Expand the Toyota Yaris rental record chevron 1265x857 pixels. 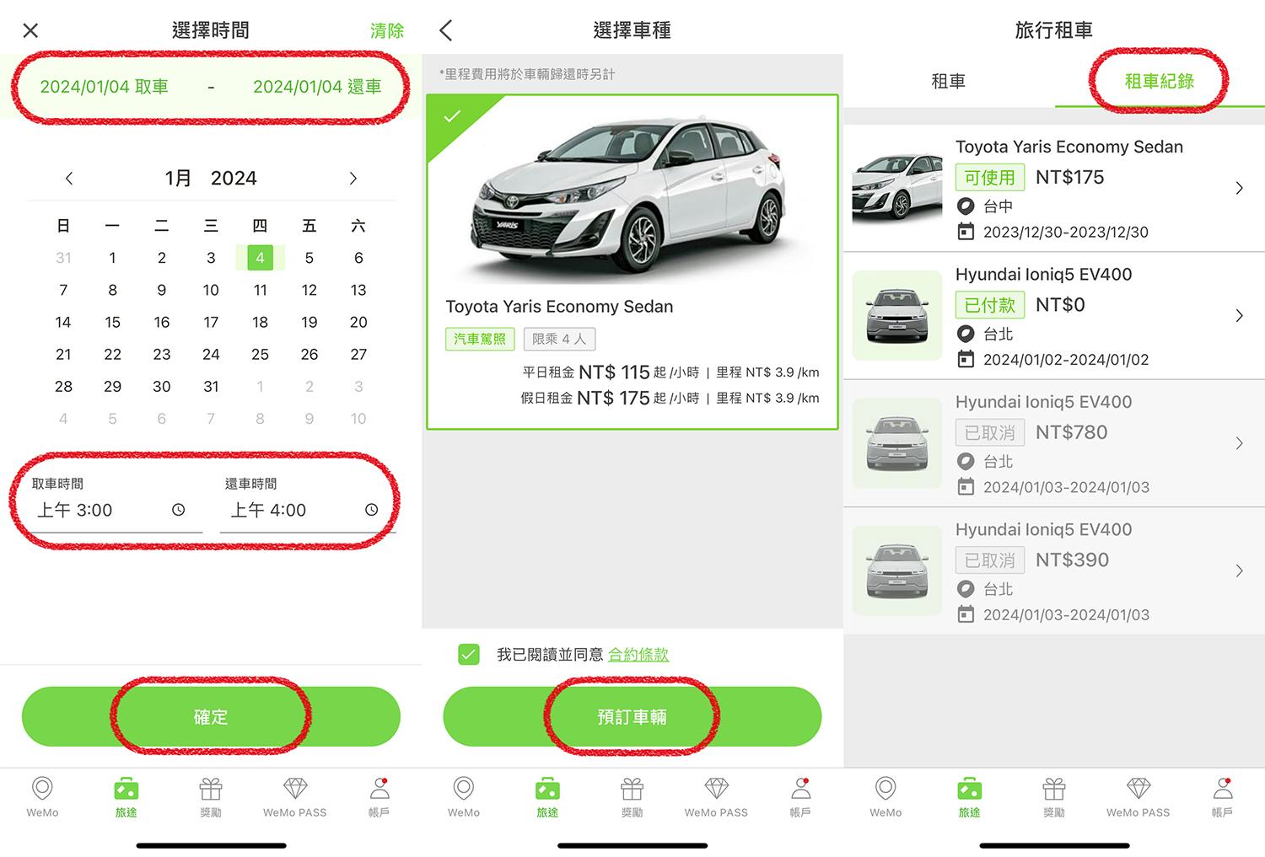point(1239,189)
